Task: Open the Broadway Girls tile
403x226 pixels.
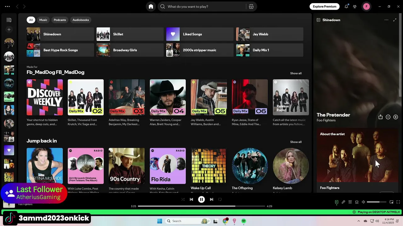Action: (x=130, y=50)
